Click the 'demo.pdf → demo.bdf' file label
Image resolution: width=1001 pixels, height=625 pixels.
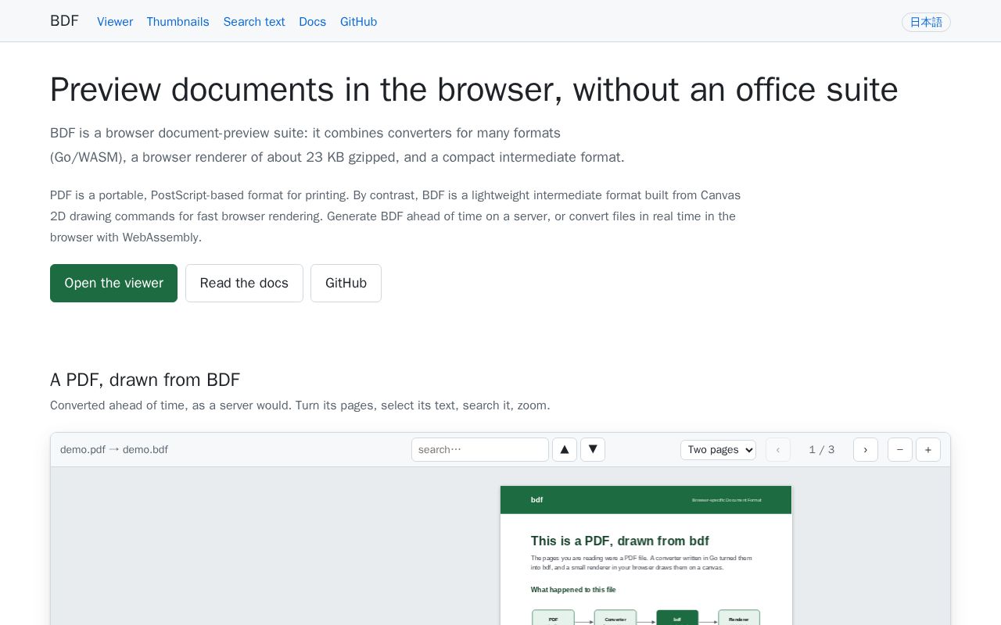pyautogui.click(x=114, y=449)
